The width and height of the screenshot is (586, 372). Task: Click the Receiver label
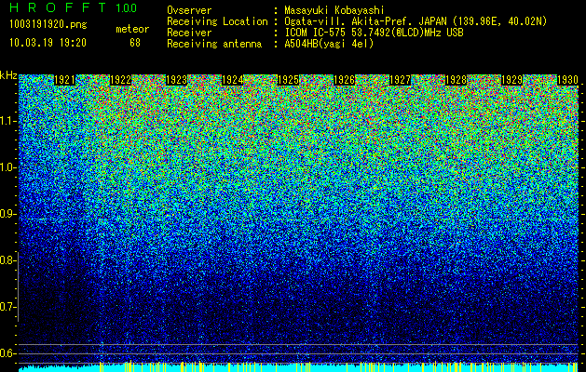189,33
